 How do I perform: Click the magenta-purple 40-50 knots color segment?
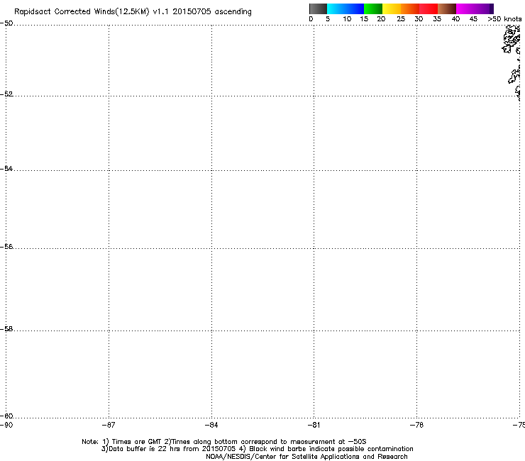pos(475,9)
